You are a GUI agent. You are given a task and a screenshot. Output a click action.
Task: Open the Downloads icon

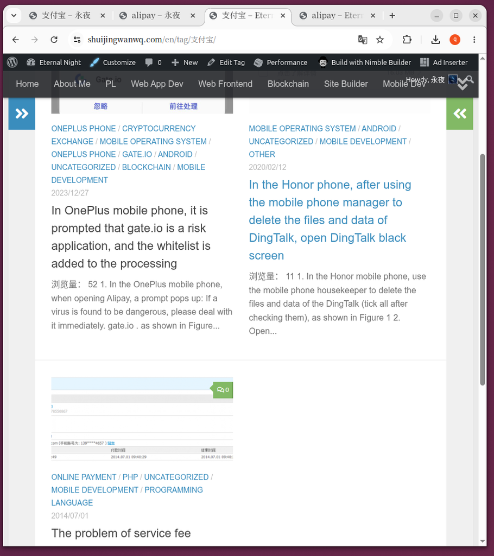click(x=435, y=40)
